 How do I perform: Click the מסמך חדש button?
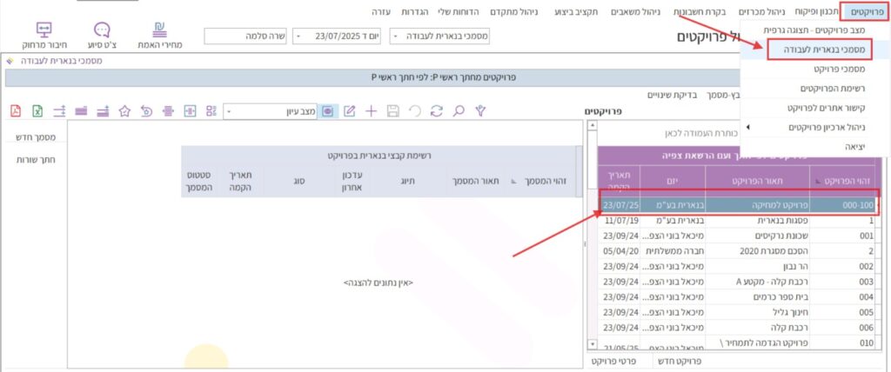pos(37,139)
